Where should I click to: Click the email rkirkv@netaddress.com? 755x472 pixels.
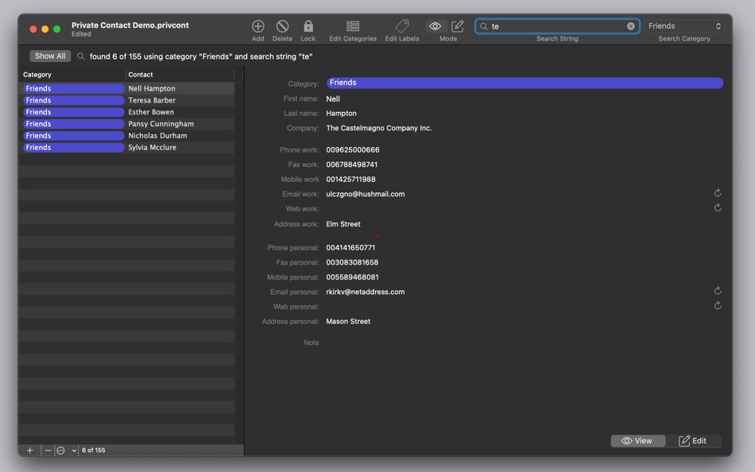point(365,292)
